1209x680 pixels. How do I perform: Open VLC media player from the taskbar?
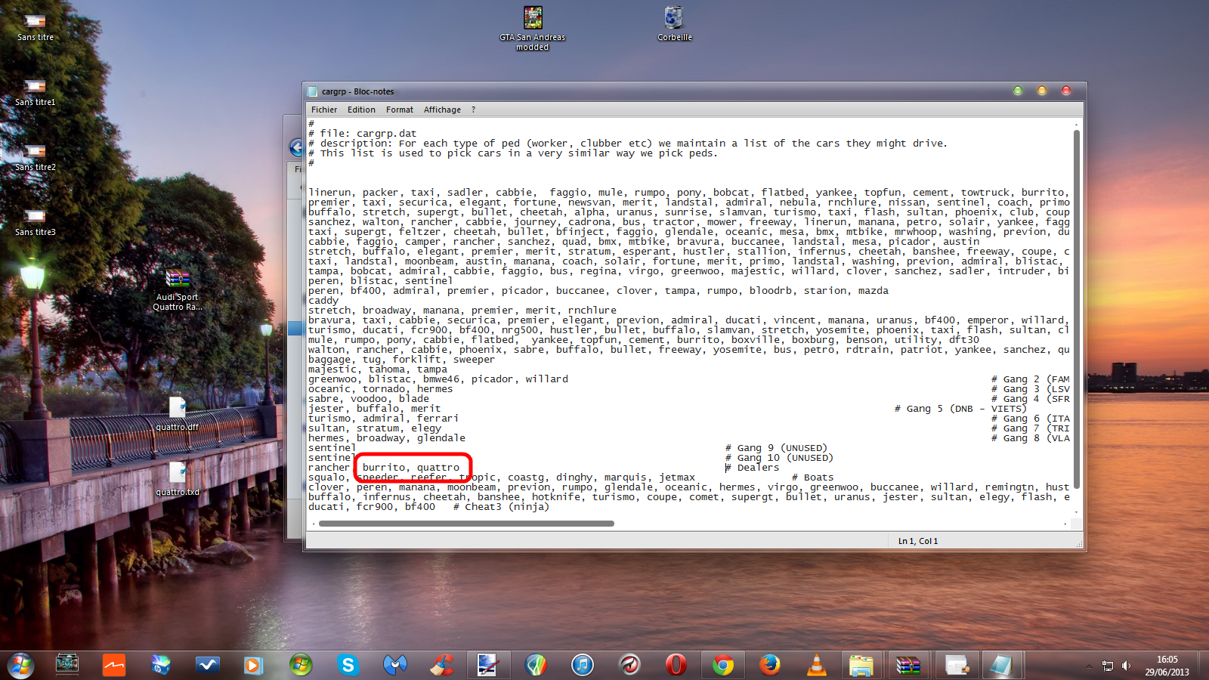(x=816, y=665)
